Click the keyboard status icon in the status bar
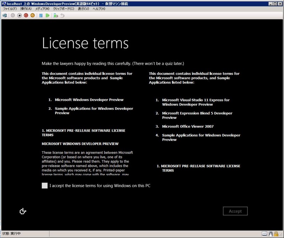284x238 pixels. [264, 234]
